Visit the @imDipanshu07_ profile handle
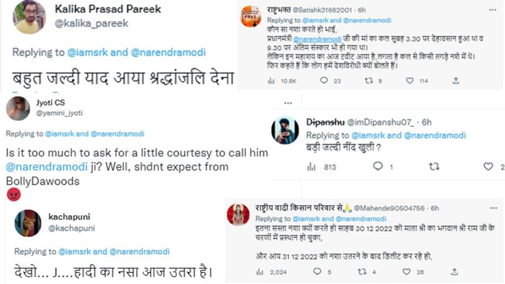 pyautogui.click(x=381, y=122)
